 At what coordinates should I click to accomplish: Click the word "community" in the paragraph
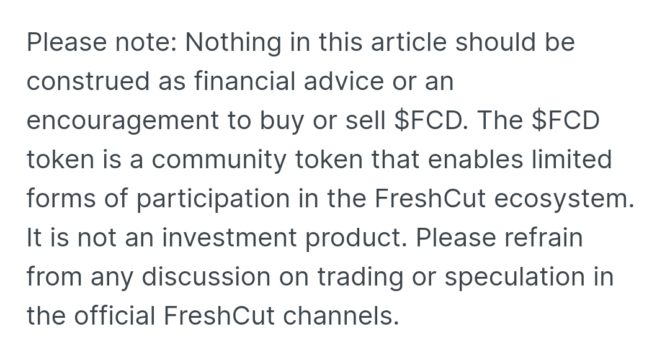point(219,159)
